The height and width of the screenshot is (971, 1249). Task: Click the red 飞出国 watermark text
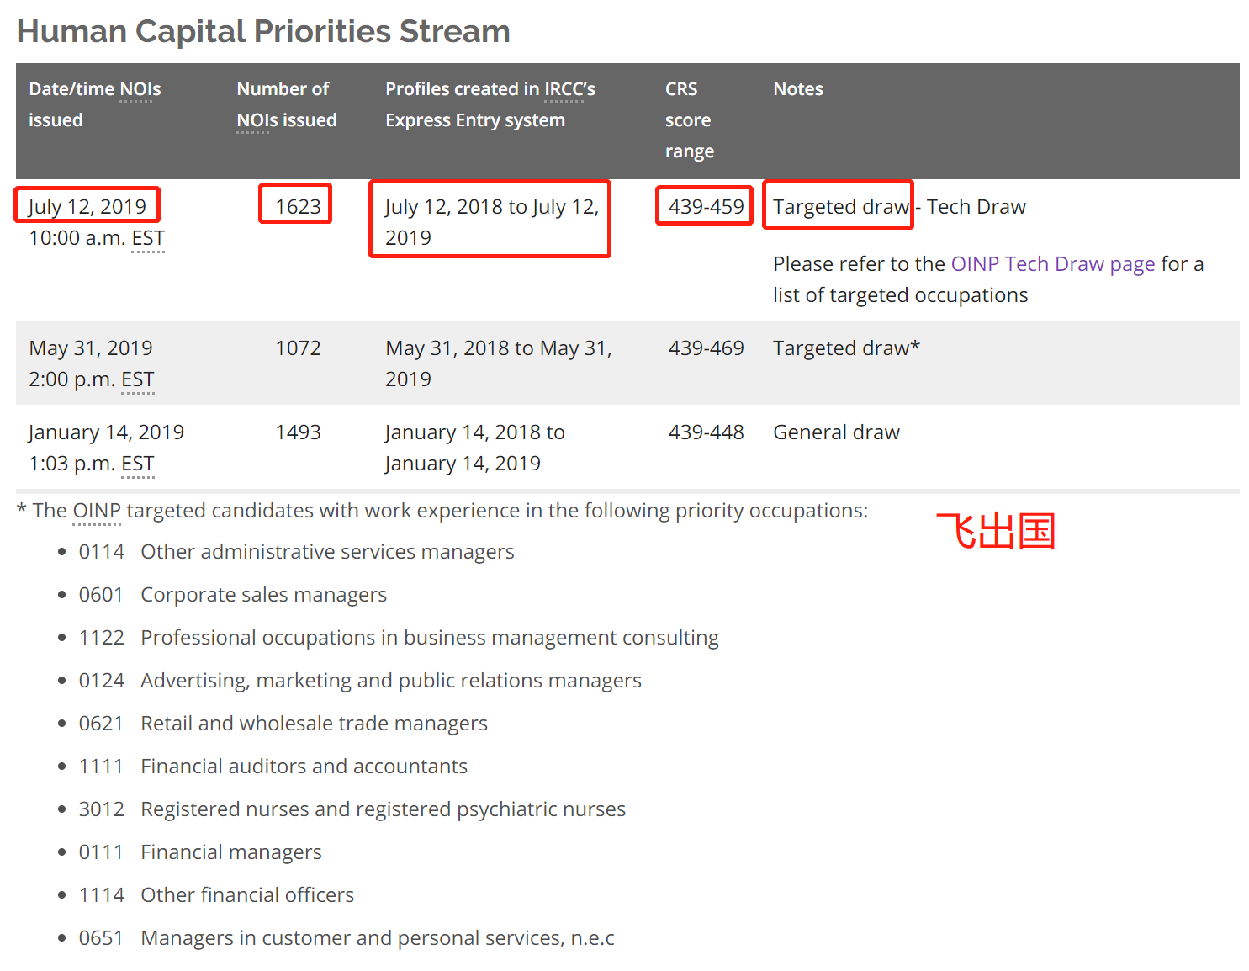[996, 532]
